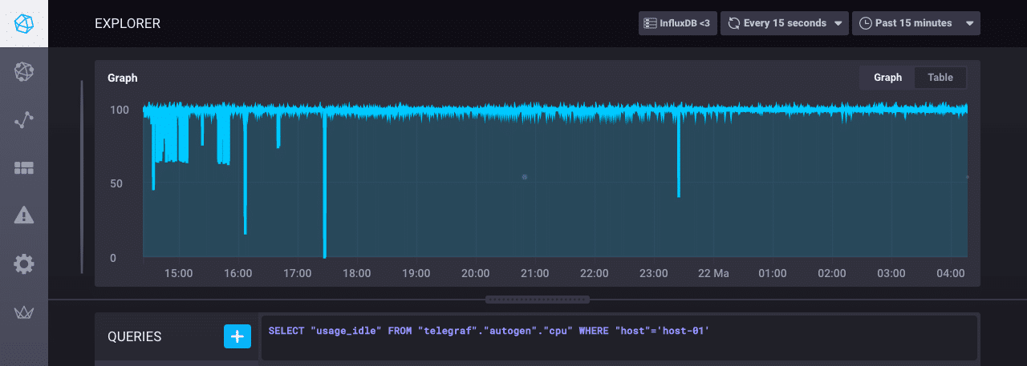1027x366 pixels.
Task: Switch the visualization to Table view
Action: [940, 78]
